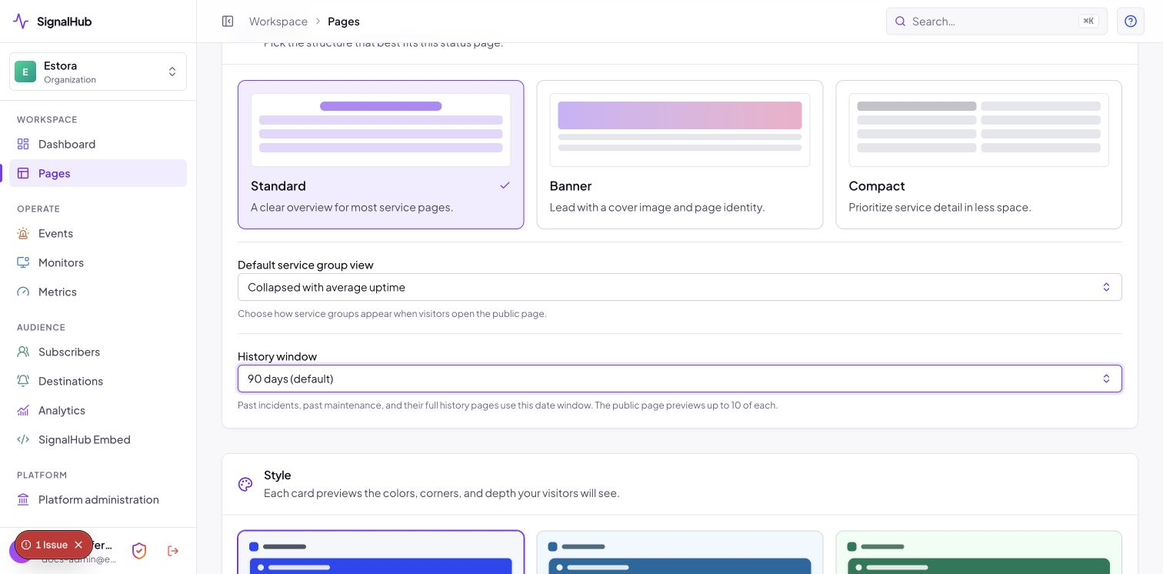
Task: Click the shield check icon
Action: point(139,551)
